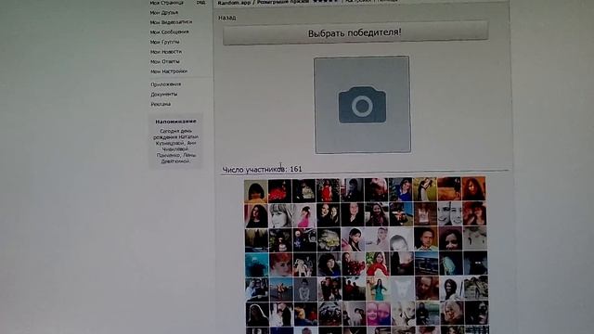Select the turquoise underwater avatar

click(x=256, y=265)
